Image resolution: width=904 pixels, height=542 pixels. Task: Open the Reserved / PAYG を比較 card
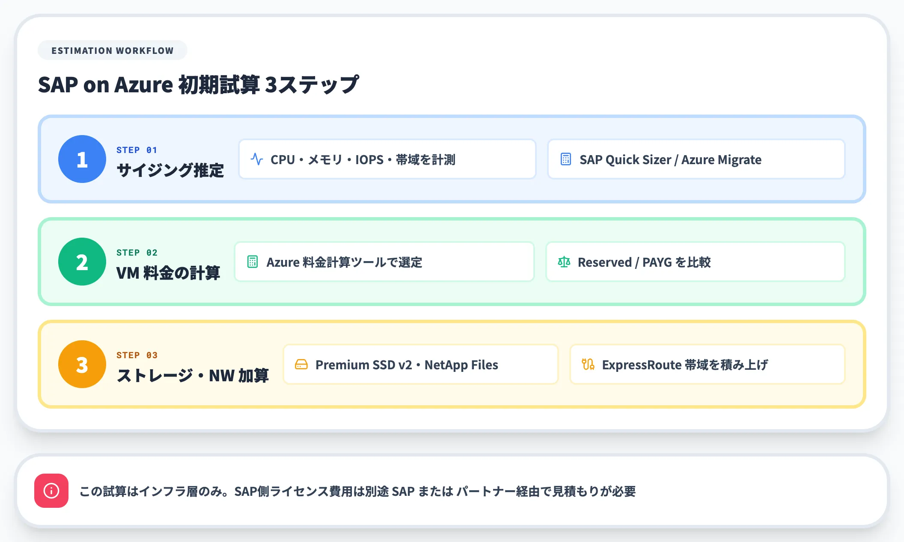(696, 262)
